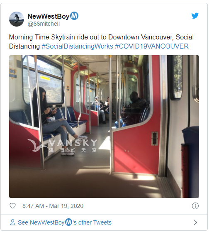Open the #COVID19VANCOUVER hashtag
This screenshot has width=209, height=232.
point(152,46)
